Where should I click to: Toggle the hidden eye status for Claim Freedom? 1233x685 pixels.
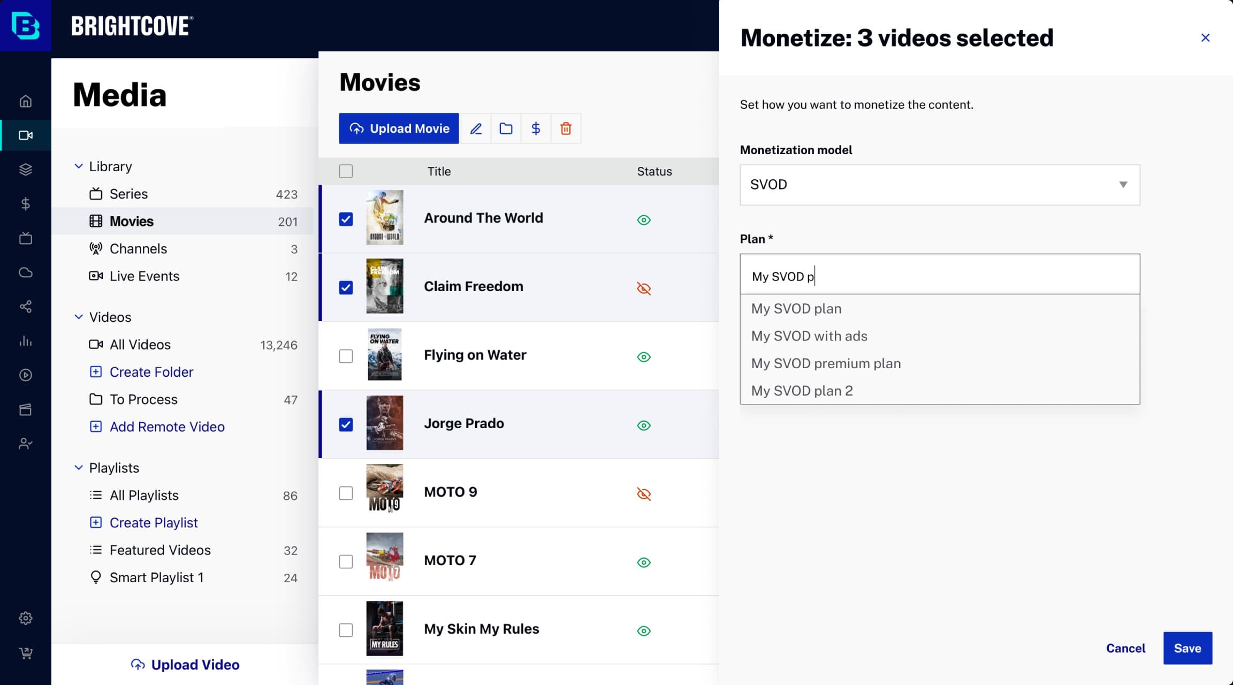[644, 288]
